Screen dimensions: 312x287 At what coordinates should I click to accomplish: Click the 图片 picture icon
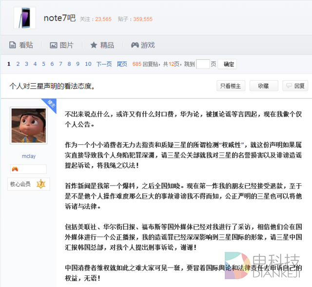pyautogui.click(x=53, y=45)
